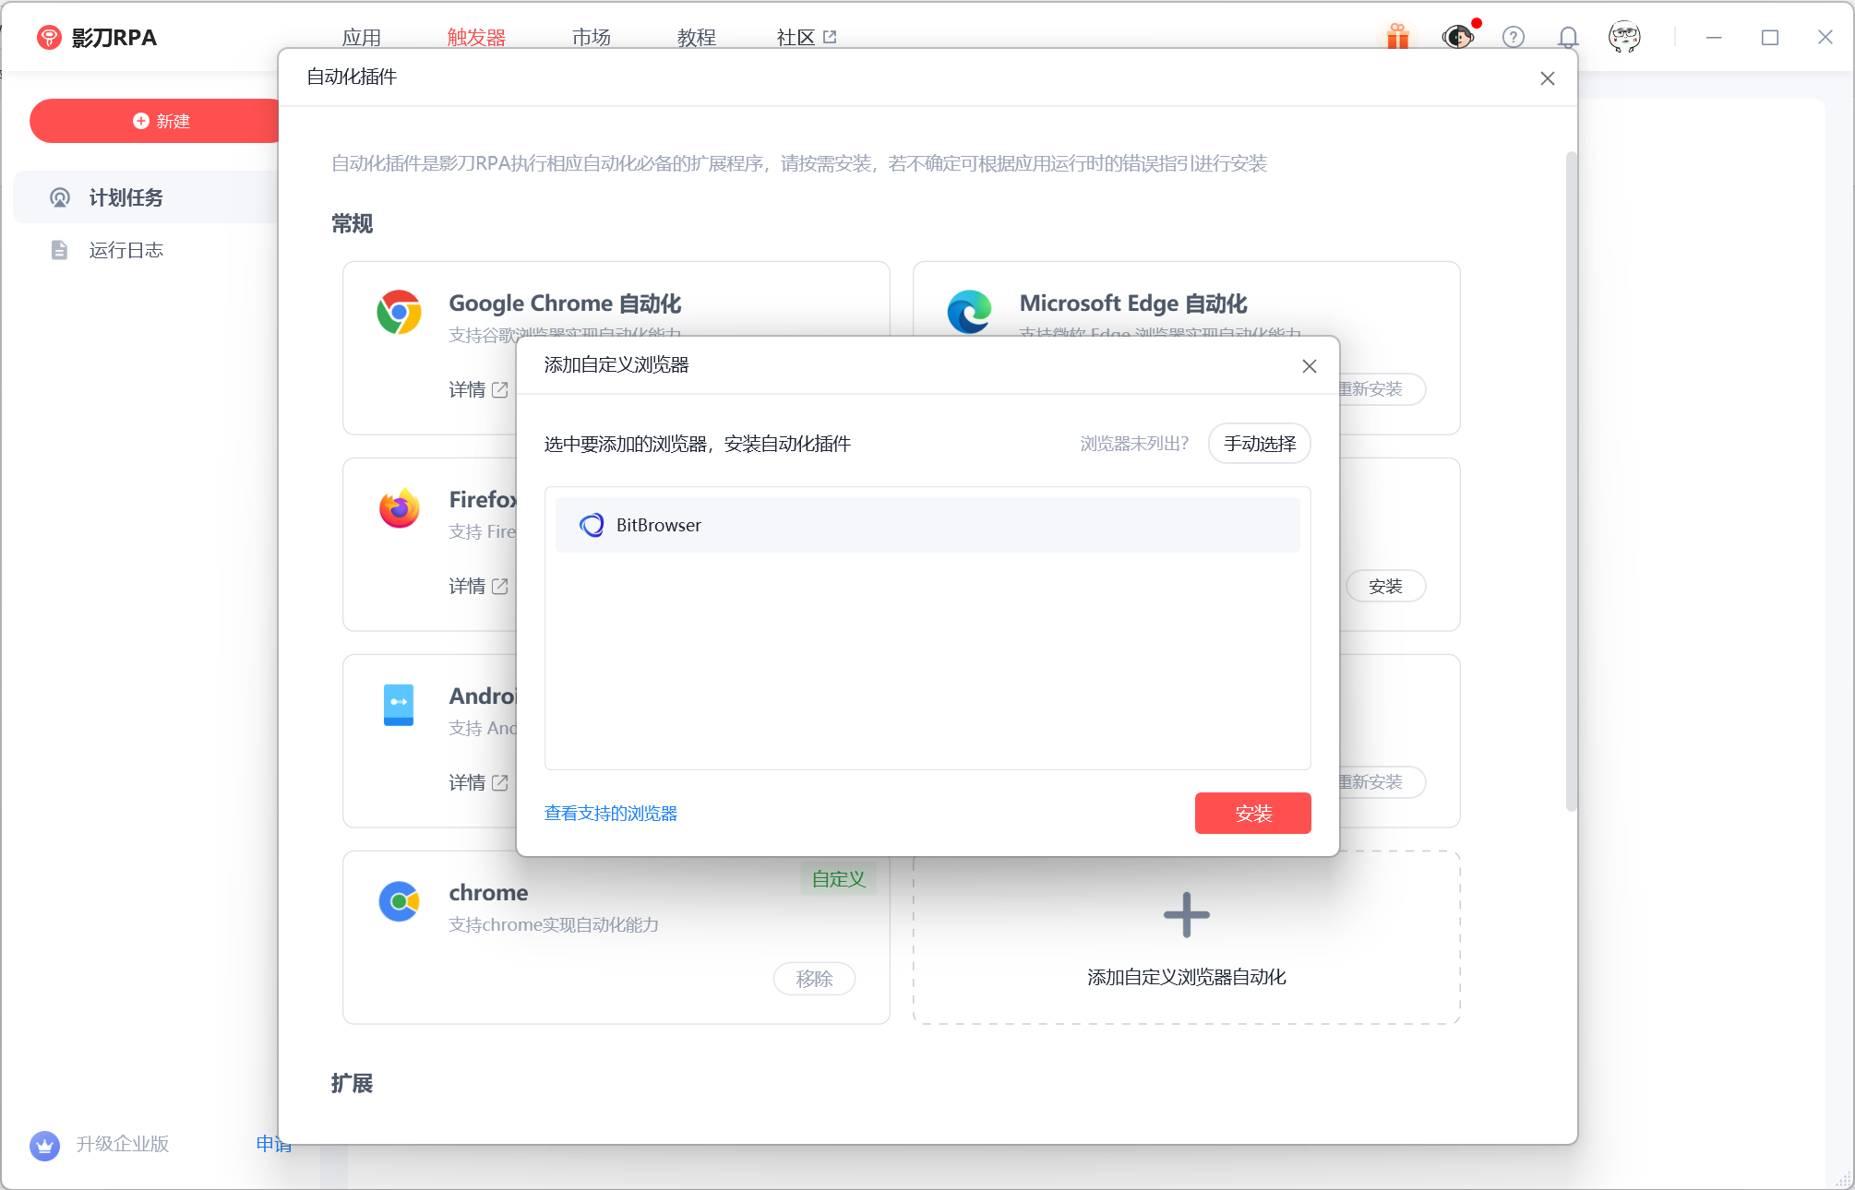Click the custom chrome browser icon
The image size is (1855, 1190).
pos(399,901)
